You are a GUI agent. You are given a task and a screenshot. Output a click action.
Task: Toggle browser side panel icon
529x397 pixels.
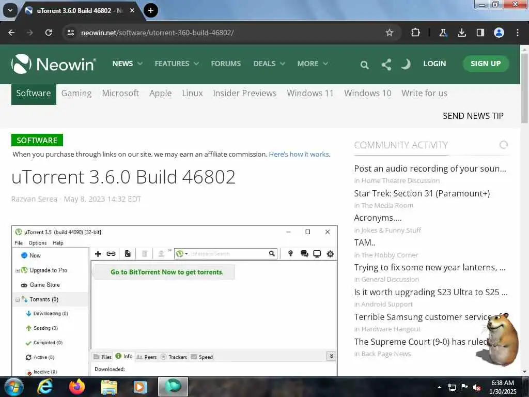[480, 33]
